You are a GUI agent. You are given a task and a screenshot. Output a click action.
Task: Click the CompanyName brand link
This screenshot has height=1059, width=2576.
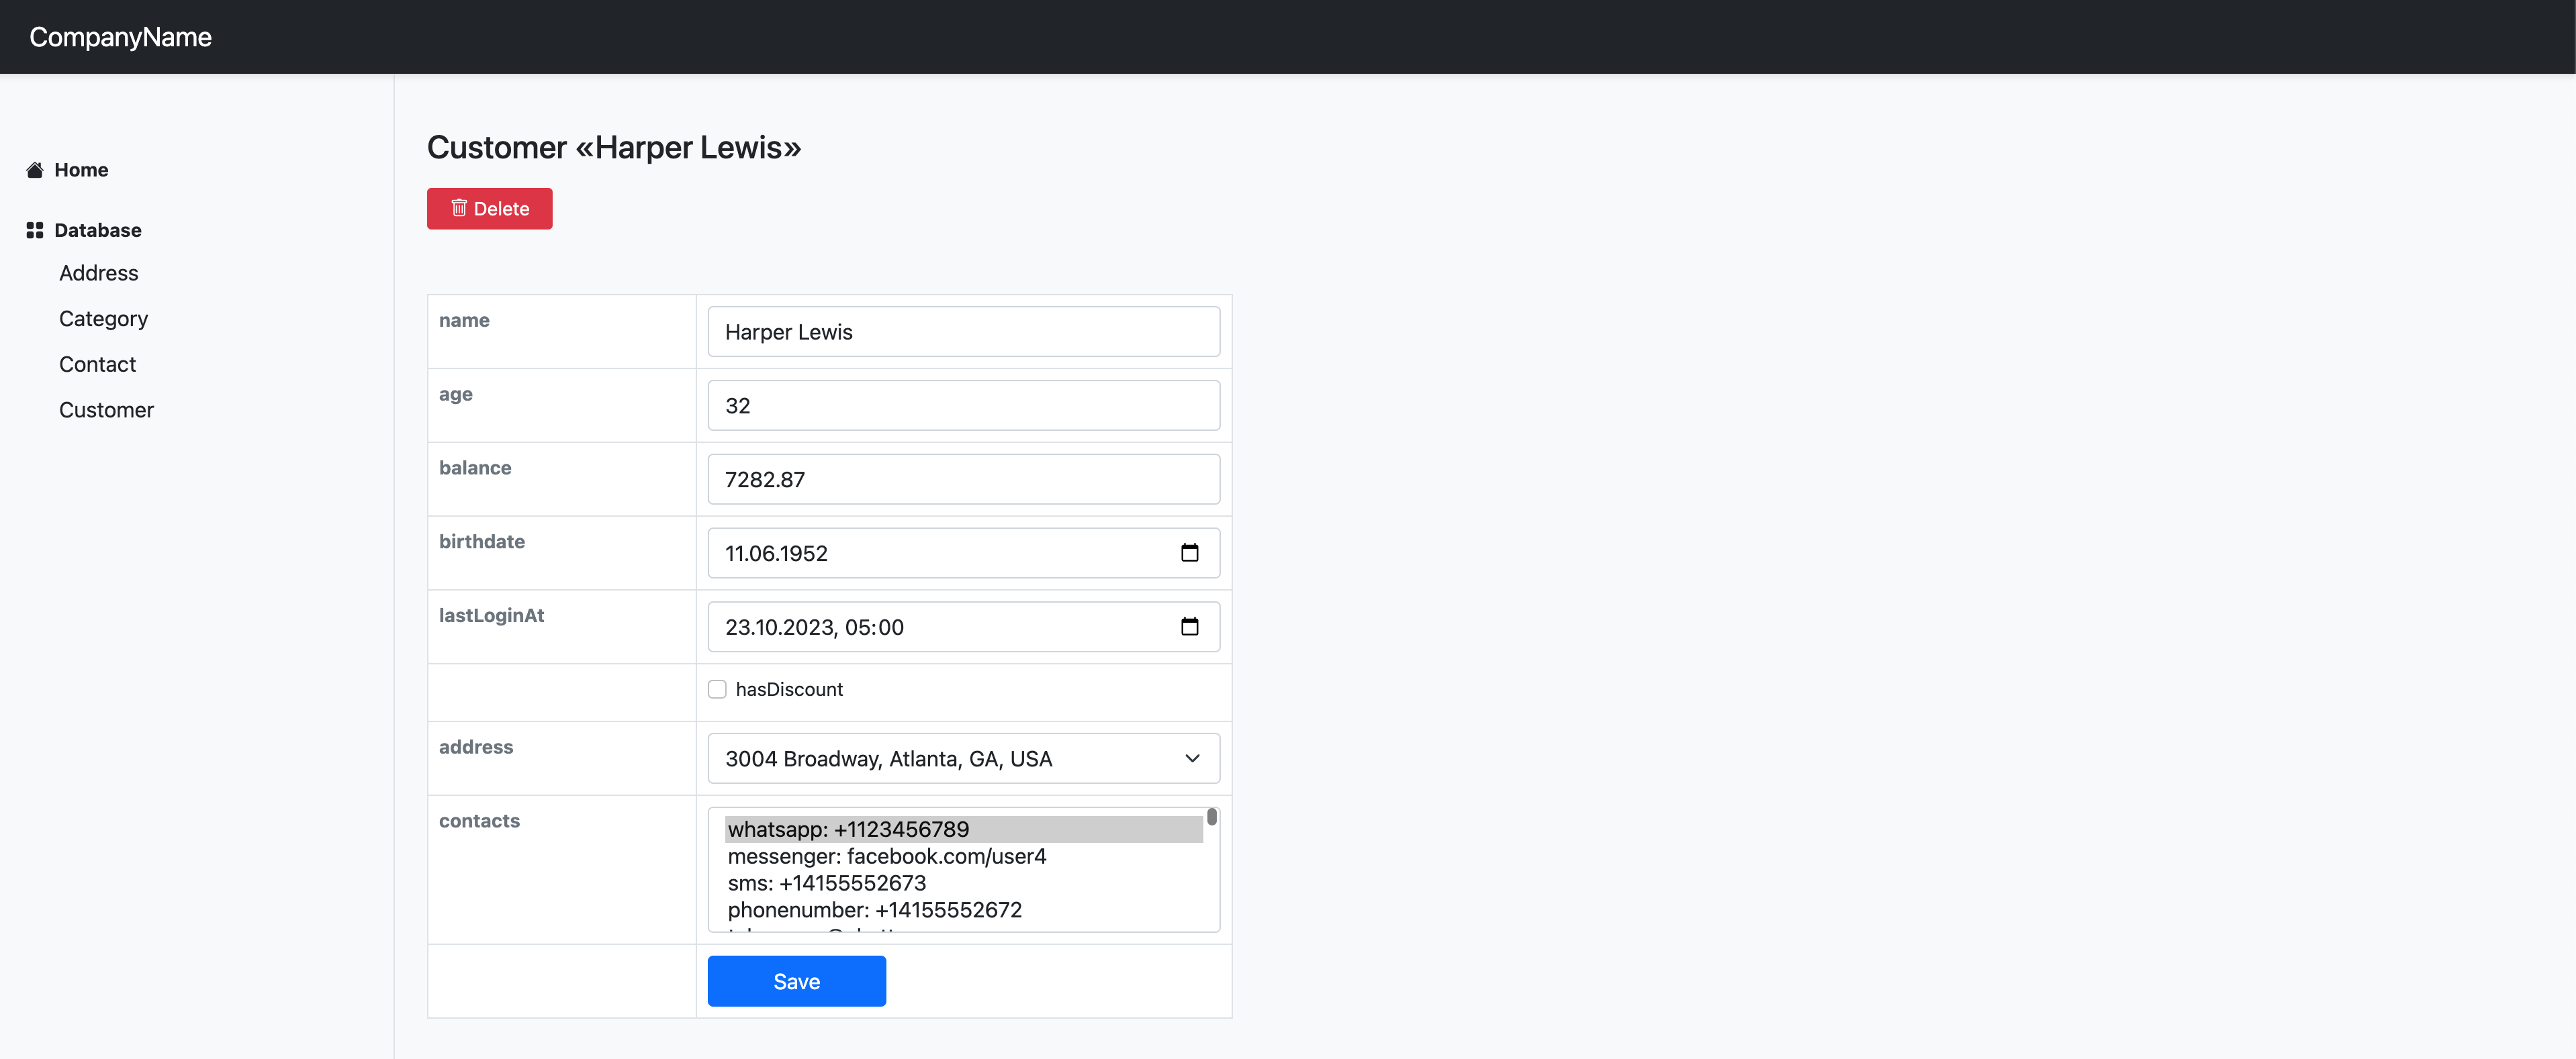point(120,37)
